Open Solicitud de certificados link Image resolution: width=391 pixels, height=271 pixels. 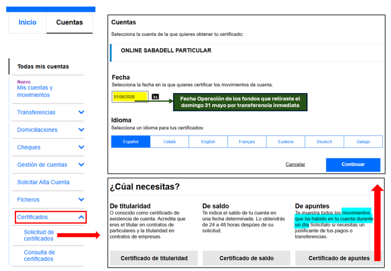click(x=39, y=235)
